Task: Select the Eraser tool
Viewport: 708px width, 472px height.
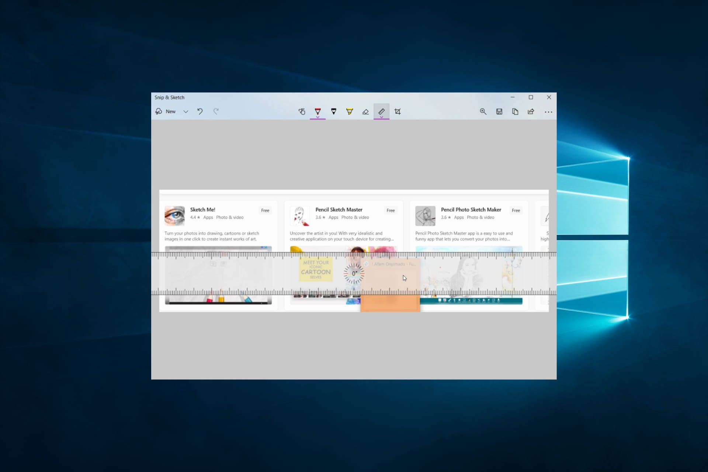Action: tap(365, 111)
